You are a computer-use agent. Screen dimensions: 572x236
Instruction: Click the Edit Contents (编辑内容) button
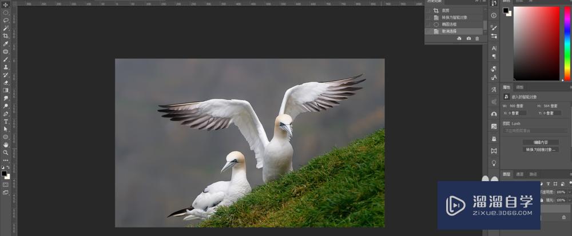click(x=541, y=142)
